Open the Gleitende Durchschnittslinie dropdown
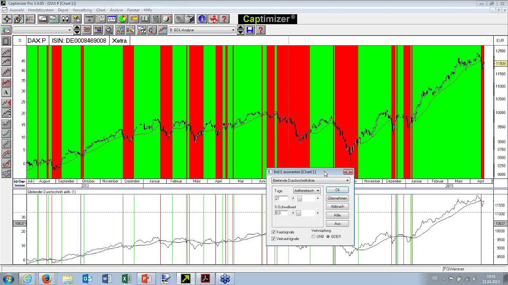This screenshot has height=285, width=508. (311, 180)
